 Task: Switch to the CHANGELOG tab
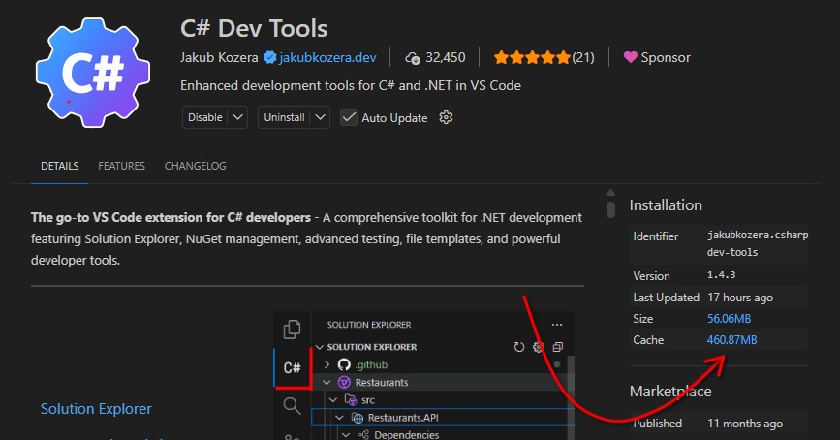click(195, 166)
